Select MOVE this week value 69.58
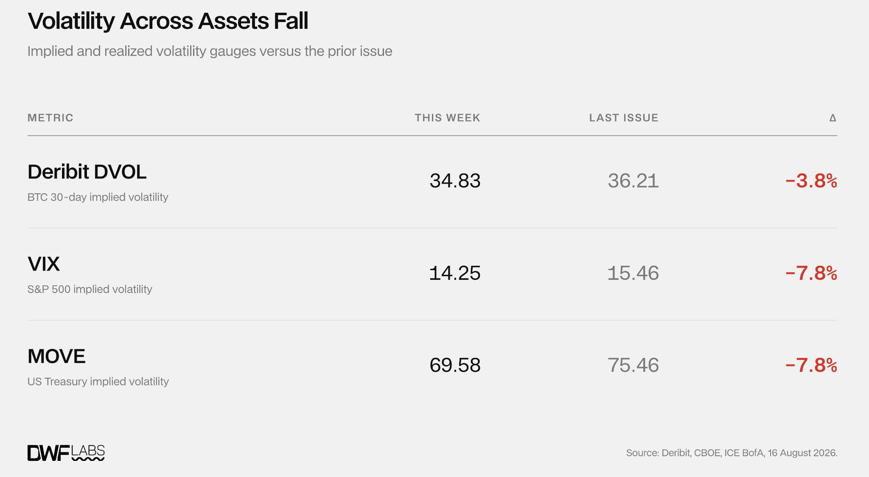This screenshot has width=869, height=477. (455, 365)
